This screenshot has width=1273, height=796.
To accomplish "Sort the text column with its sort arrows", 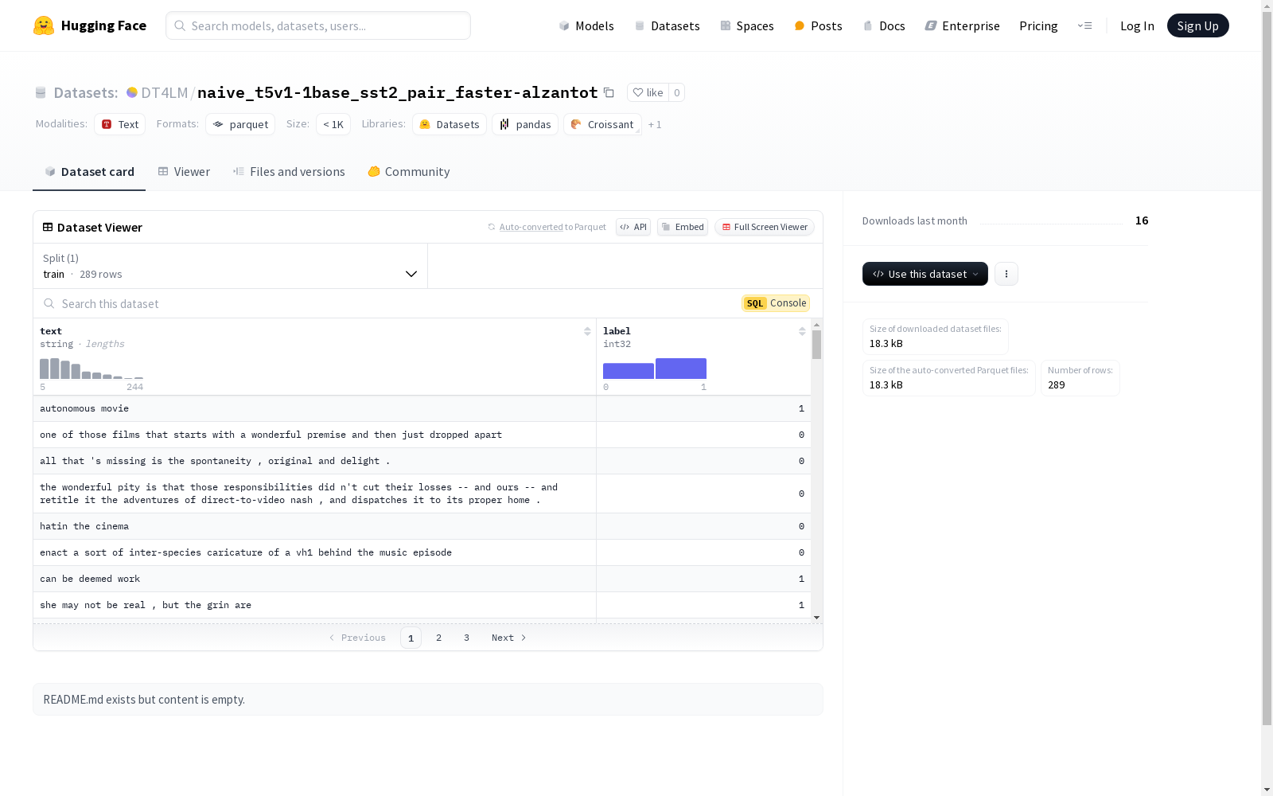I will pos(587,331).
